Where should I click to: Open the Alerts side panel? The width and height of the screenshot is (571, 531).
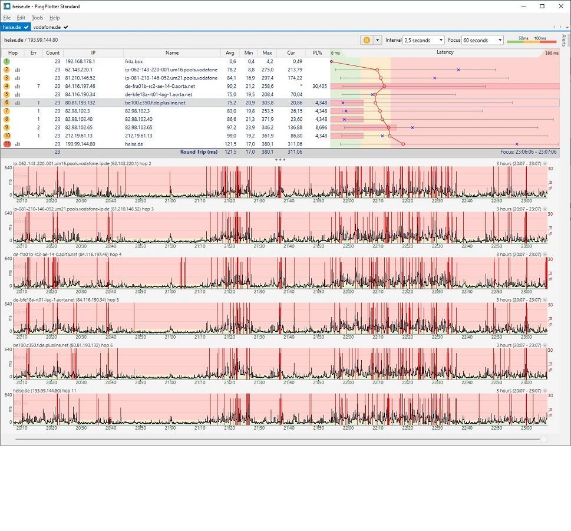point(564,40)
